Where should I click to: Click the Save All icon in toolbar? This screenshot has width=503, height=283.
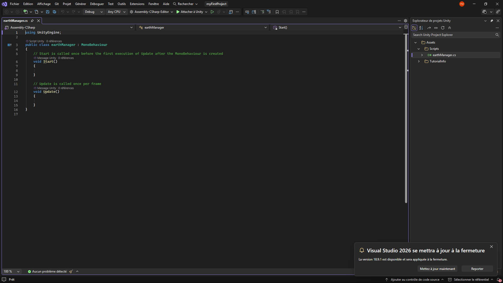54,12
